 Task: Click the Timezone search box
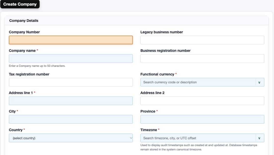pos(198,138)
